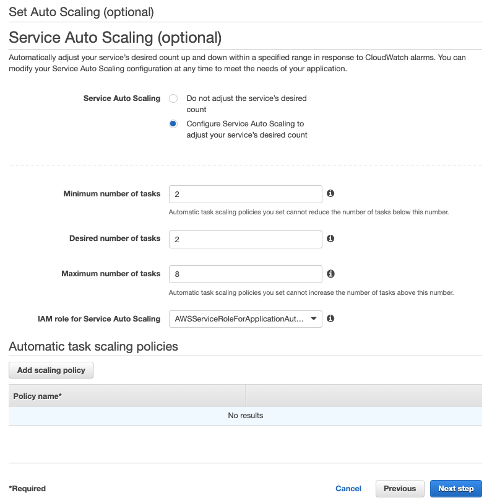492x503 pixels.
Task: Click the 'No results' table row
Action: pos(245,416)
